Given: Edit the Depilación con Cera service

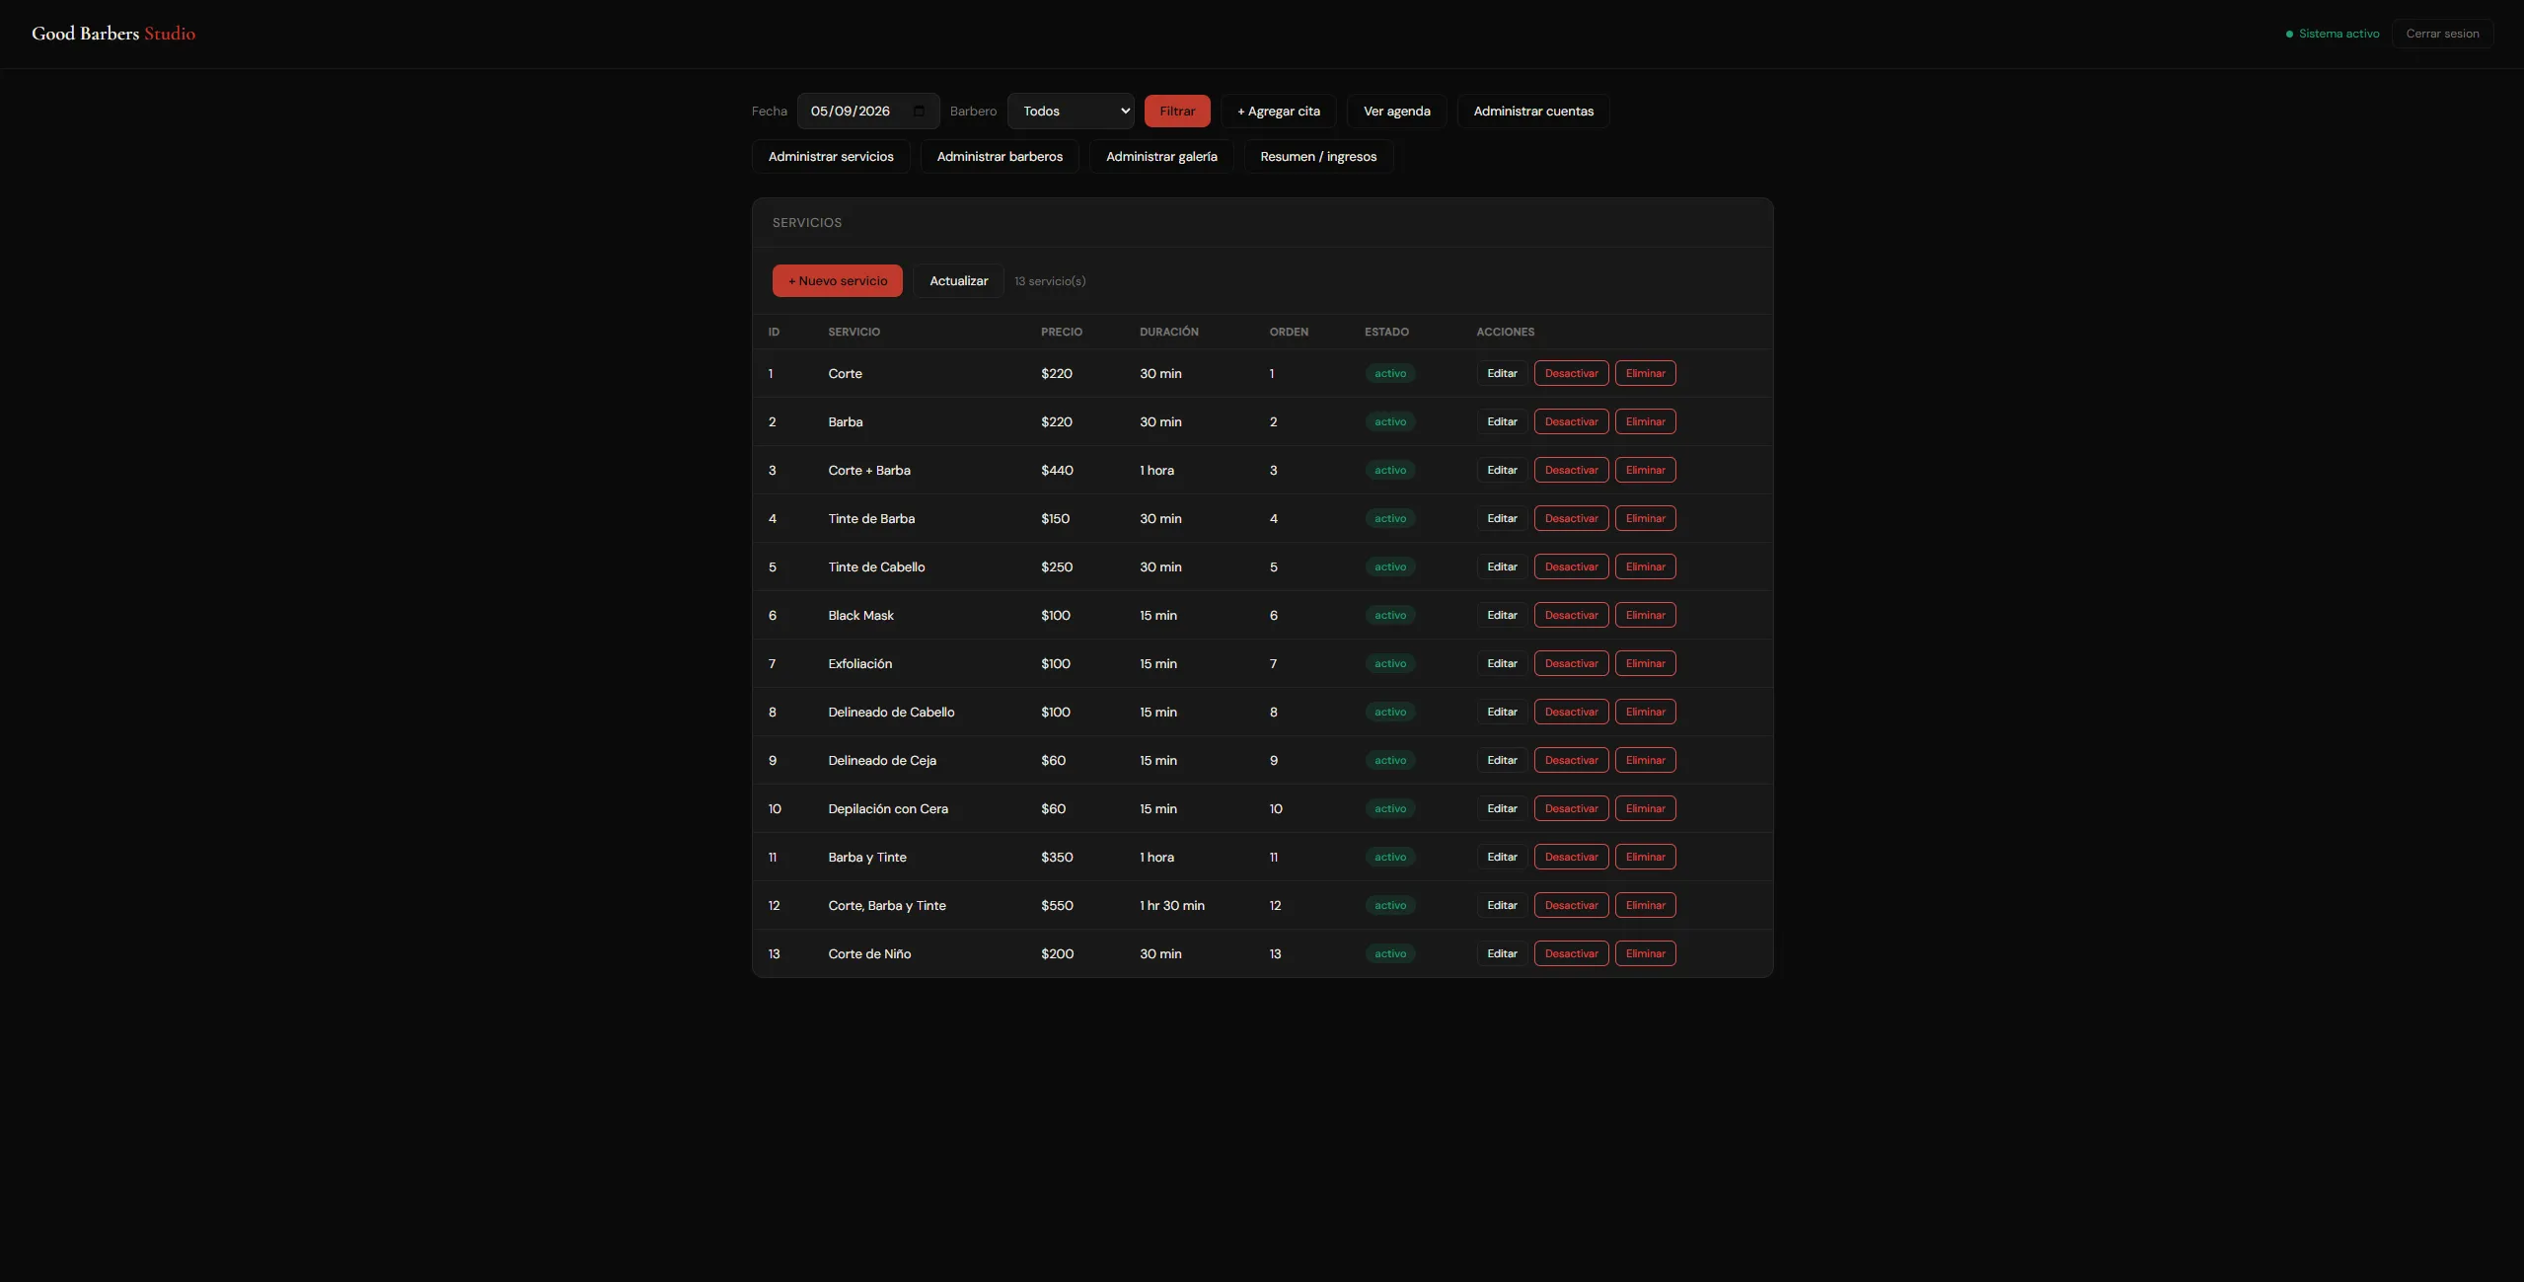Looking at the screenshot, I should click(x=1502, y=808).
